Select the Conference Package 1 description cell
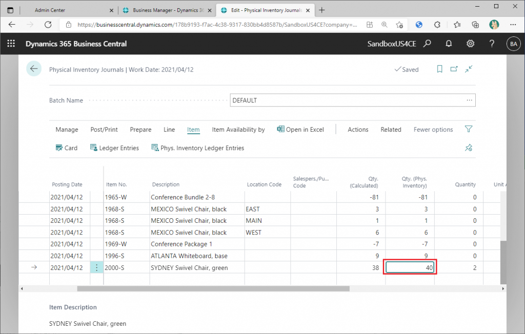The image size is (525, 334). click(x=197, y=244)
